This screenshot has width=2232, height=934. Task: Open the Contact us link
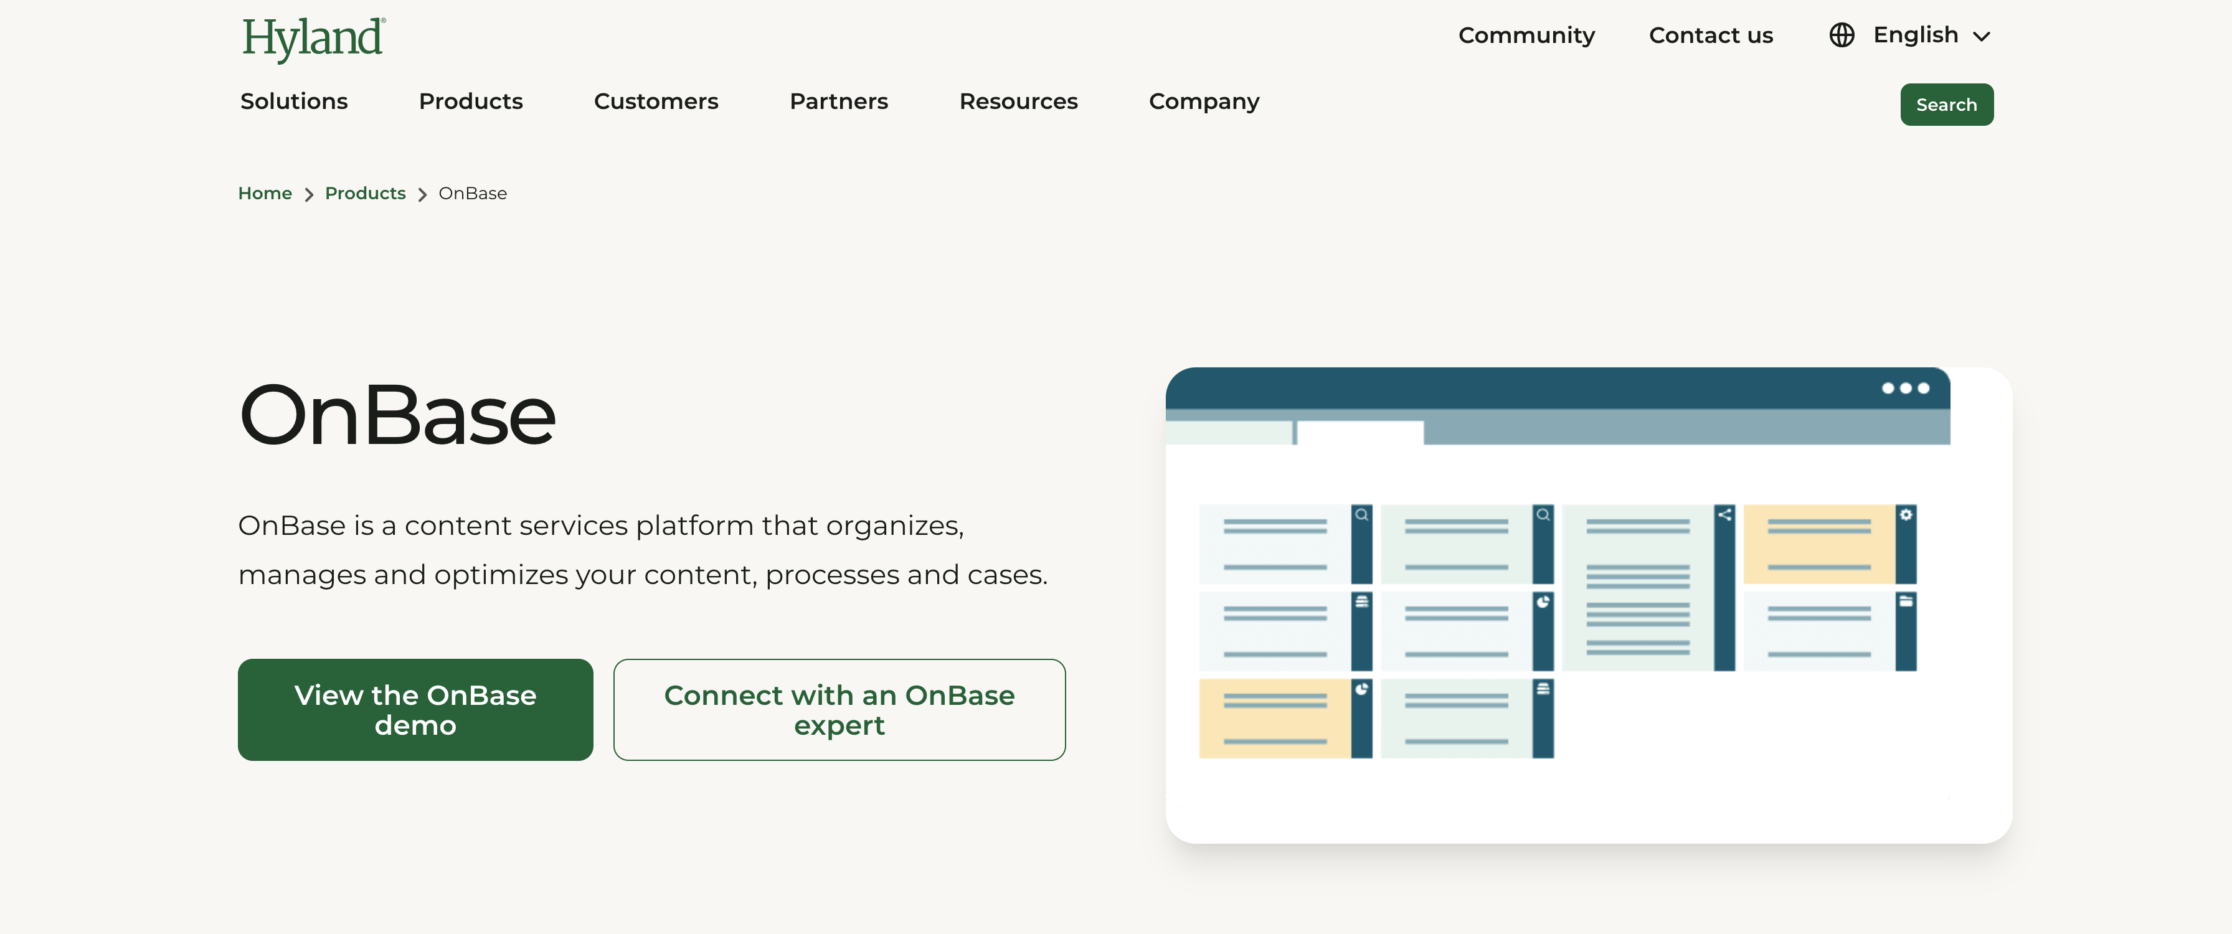click(x=1710, y=35)
